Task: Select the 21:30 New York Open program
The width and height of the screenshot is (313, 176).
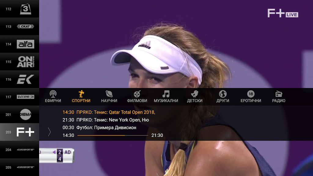Action: (x=106, y=120)
